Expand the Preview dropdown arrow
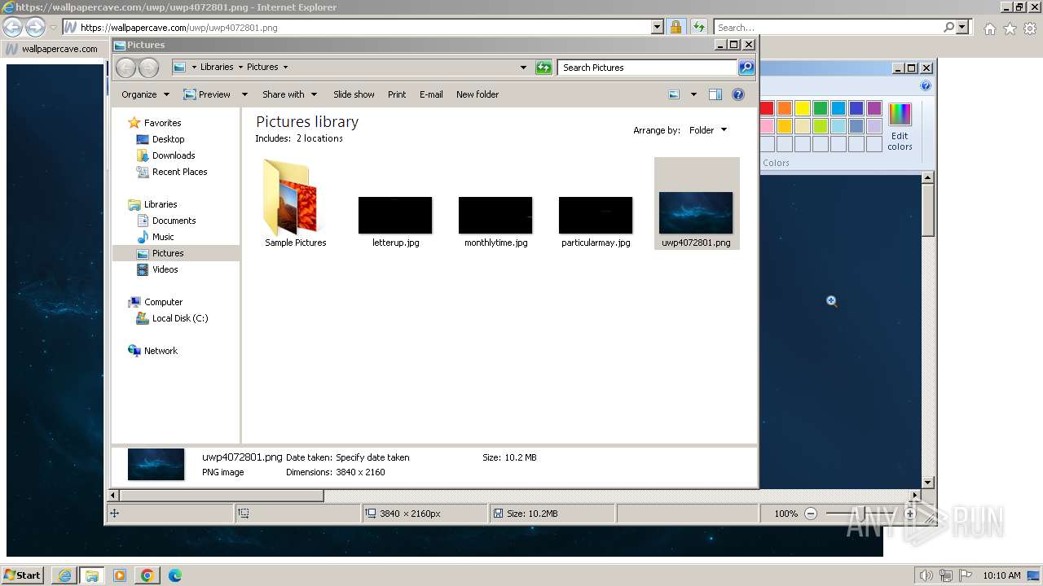This screenshot has width=1043, height=586. coord(244,94)
